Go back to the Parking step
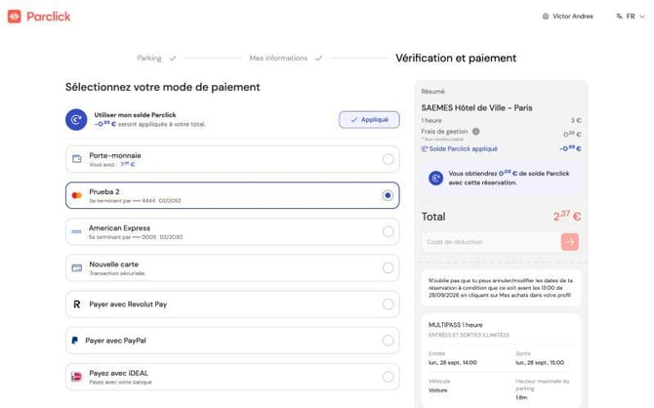 149,58
